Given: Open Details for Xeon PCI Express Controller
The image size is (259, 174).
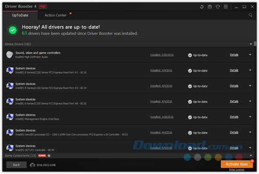Looking at the screenshot, I should (x=234, y=132).
